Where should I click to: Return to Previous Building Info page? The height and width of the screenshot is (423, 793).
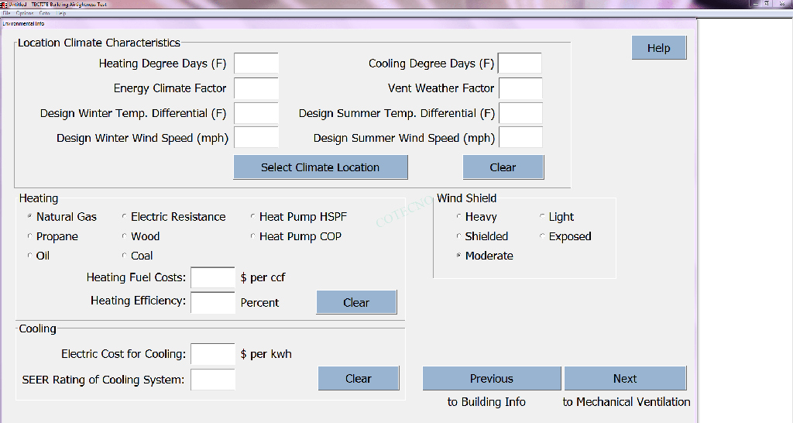(x=491, y=379)
